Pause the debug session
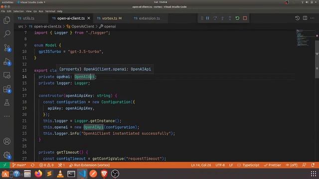 [x=207, y=18]
